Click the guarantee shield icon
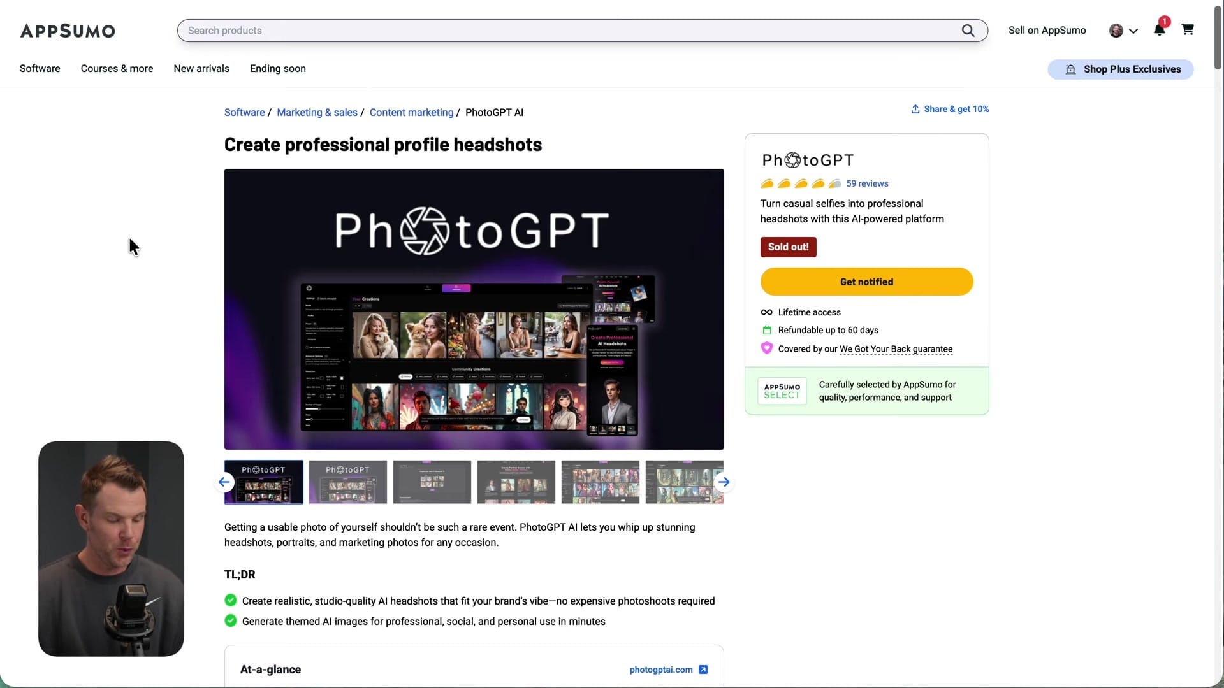Screen dimensions: 1224x688 point(767,348)
